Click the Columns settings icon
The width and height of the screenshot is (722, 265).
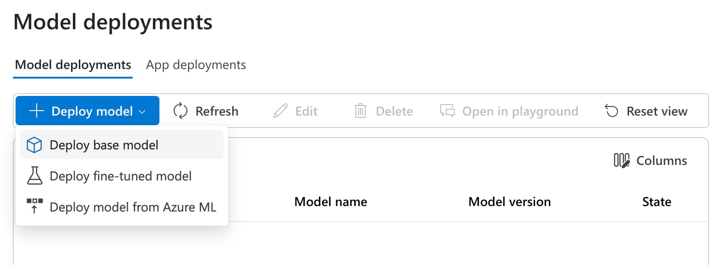(x=621, y=160)
